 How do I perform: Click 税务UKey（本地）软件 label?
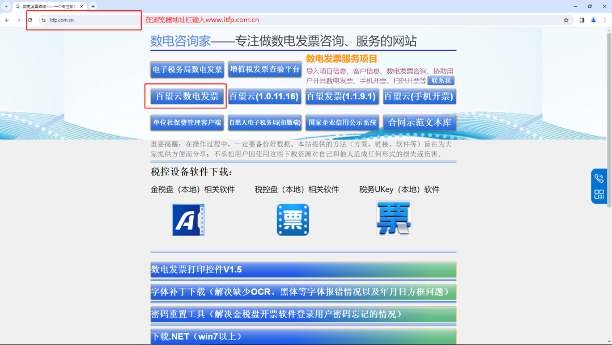click(399, 190)
